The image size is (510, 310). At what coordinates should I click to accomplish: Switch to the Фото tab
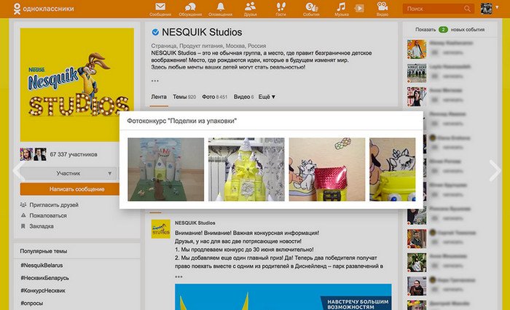click(x=214, y=97)
